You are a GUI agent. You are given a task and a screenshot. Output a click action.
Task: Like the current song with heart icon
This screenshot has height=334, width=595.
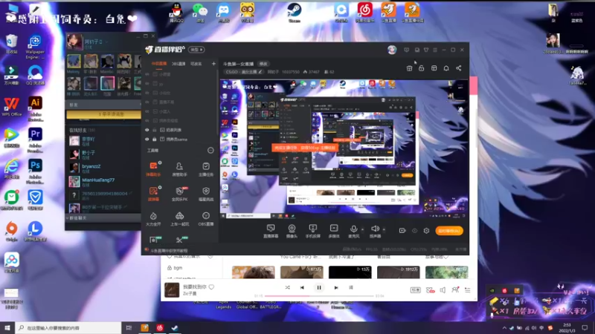[211, 286]
